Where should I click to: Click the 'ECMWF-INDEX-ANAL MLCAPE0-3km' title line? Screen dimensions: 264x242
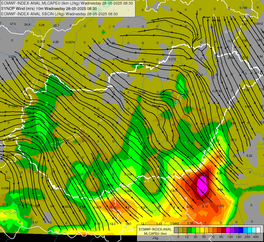(x=67, y=3)
